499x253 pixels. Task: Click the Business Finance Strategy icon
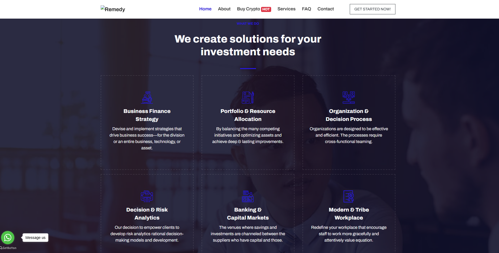click(x=147, y=98)
